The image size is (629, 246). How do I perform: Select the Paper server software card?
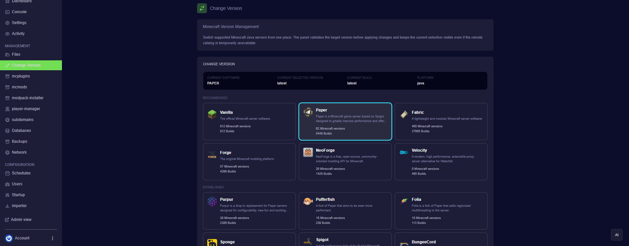(x=345, y=121)
